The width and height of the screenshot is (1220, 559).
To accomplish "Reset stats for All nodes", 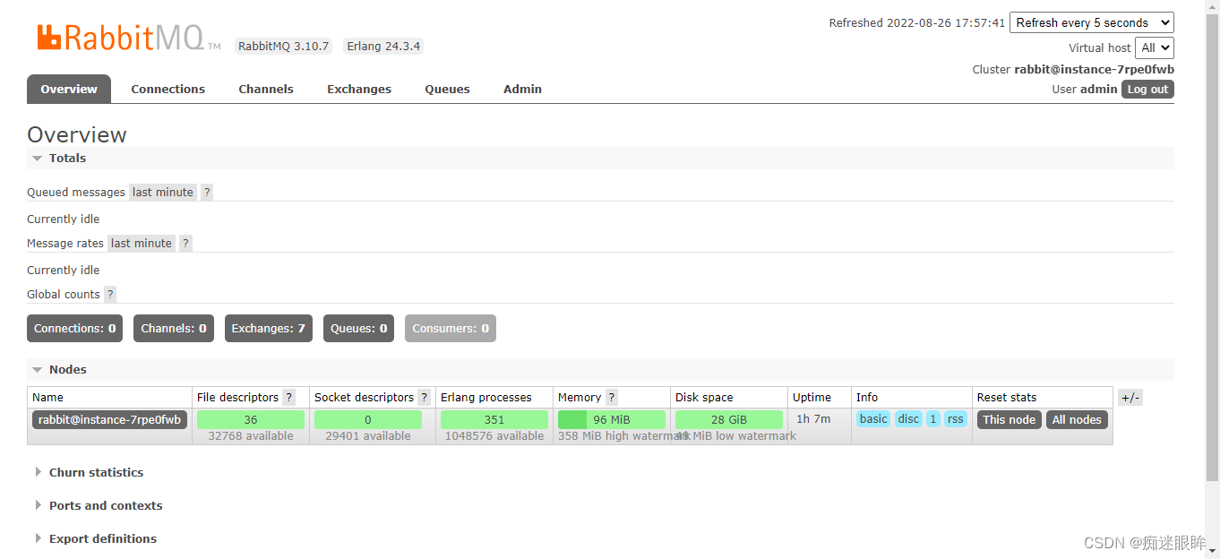I will [1077, 418].
